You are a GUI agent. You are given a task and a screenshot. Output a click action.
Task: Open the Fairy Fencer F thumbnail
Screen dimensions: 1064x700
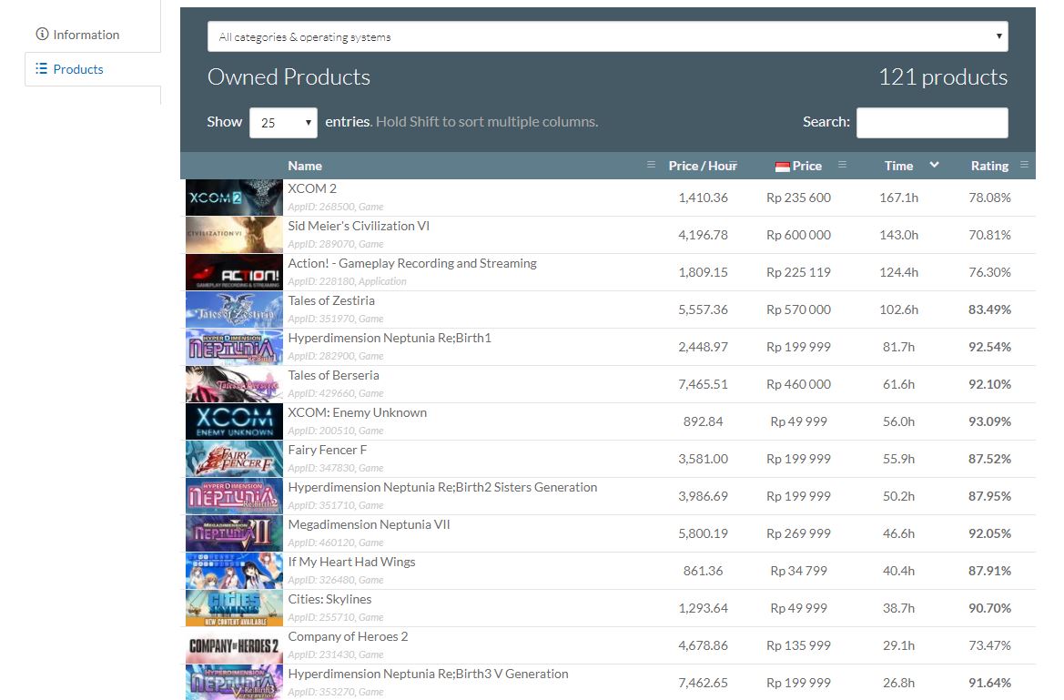pyautogui.click(x=234, y=459)
